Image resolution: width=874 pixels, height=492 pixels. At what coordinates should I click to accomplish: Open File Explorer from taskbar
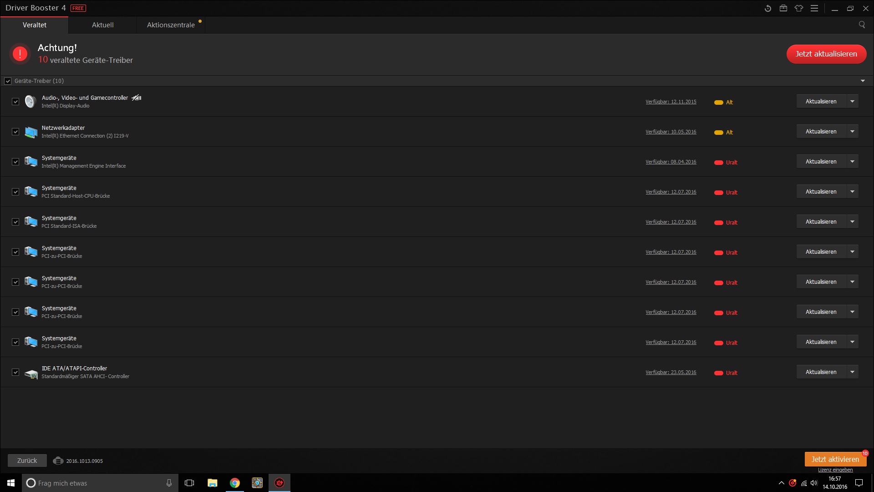coord(212,483)
